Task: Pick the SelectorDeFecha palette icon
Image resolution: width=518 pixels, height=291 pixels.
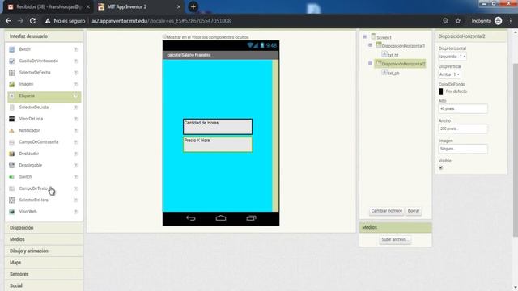Action: [x=12, y=73]
